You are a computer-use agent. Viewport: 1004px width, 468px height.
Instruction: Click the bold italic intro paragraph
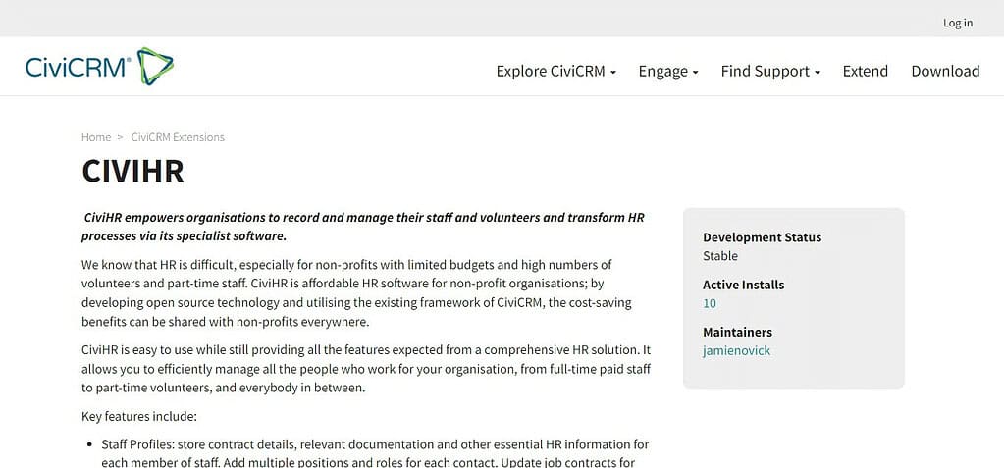coord(362,227)
